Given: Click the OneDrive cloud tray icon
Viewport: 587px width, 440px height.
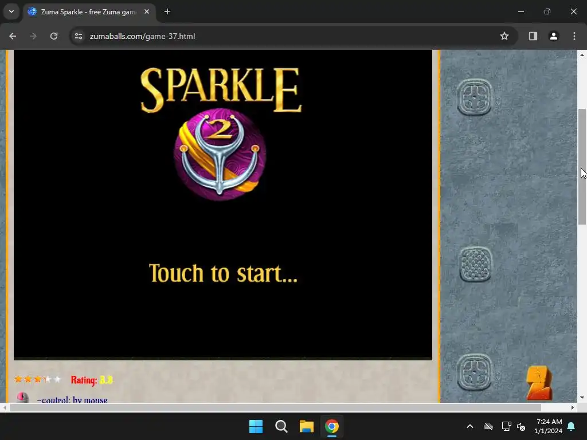Looking at the screenshot, I should pyautogui.click(x=488, y=426).
